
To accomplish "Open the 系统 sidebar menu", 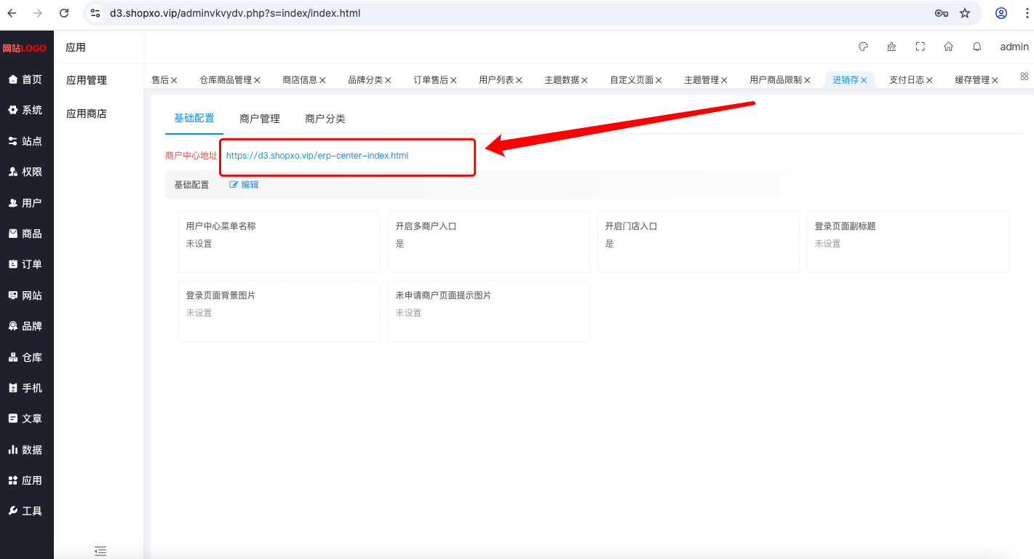I will click(x=26, y=110).
